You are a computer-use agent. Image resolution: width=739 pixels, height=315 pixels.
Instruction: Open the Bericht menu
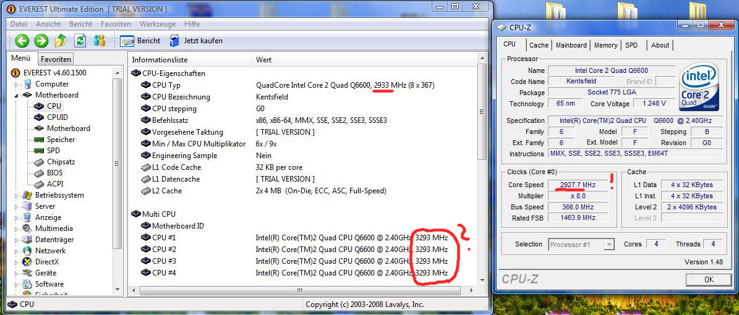80,24
